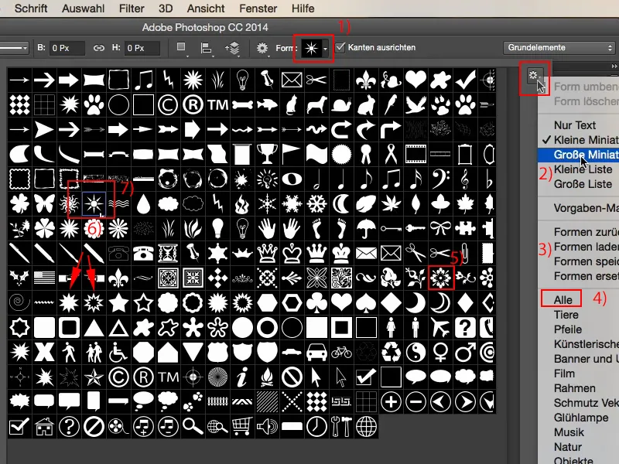This screenshot has width=619, height=464.
Task: Select the globe shape in last row
Action: click(x=367, y=426)
